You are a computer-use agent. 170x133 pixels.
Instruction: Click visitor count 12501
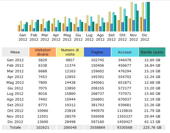43,116
